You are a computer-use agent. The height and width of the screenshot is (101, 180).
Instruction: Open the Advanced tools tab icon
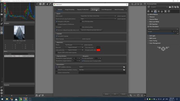(159, 11)
